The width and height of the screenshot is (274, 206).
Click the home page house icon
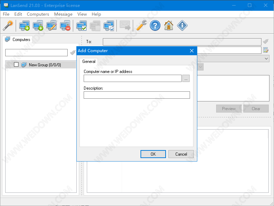click(x=169, y=25)
